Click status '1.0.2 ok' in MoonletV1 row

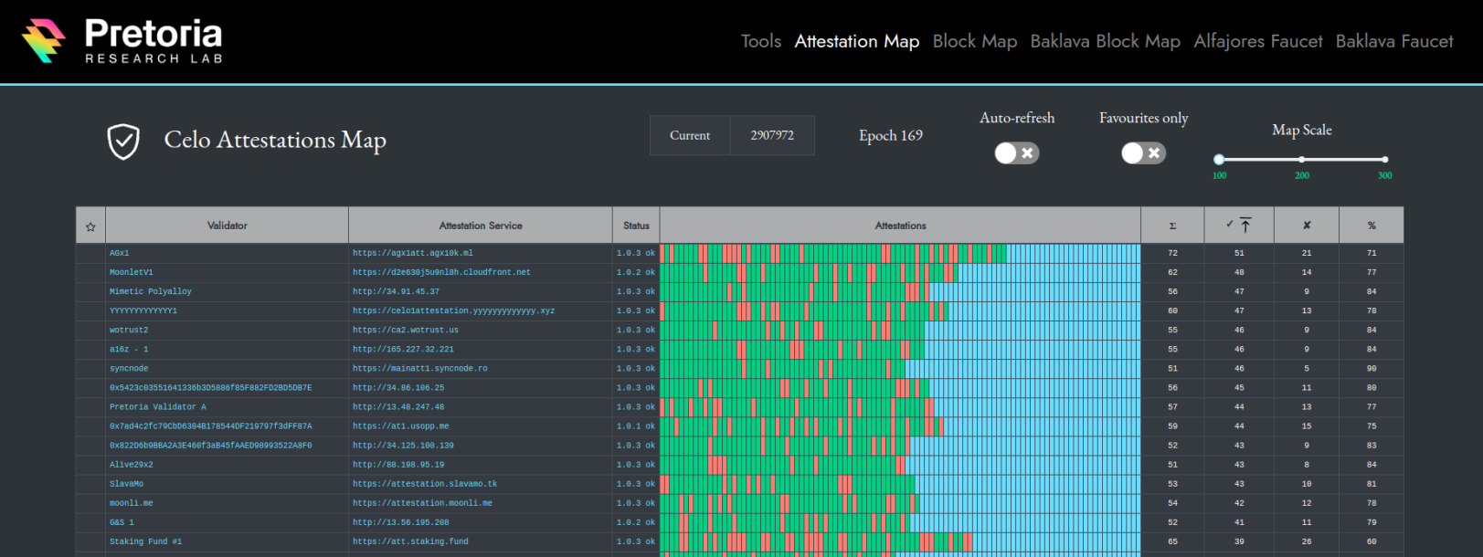636,272
